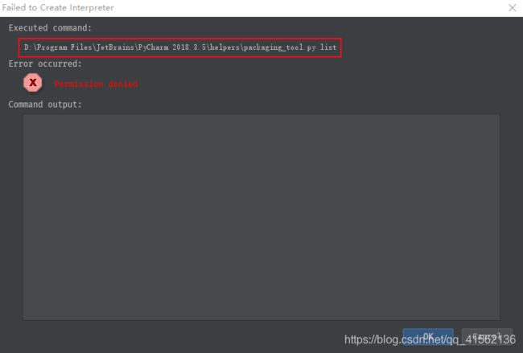Click the word 'denied' in error text

click(x=123, y=84)
